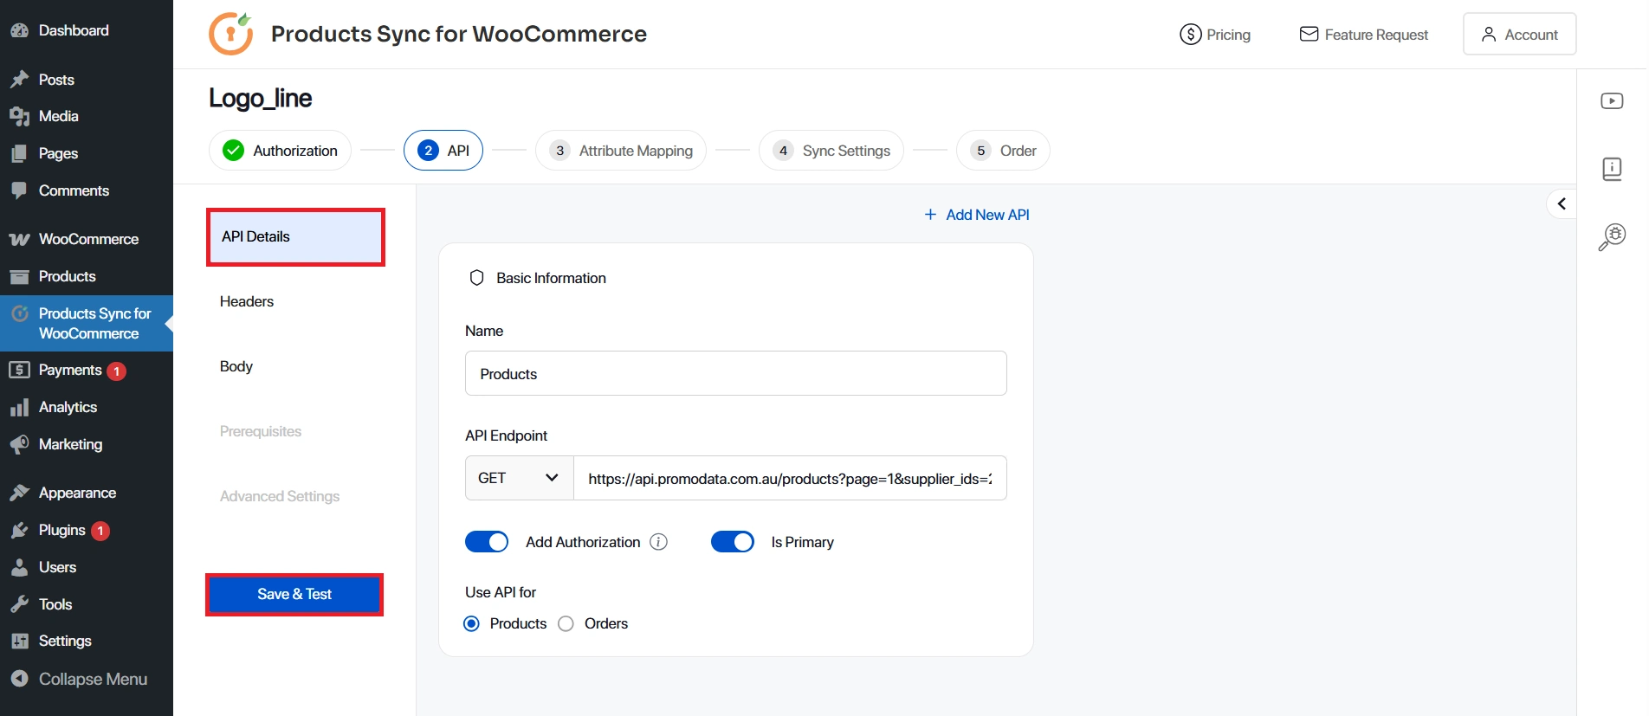Click the Analytics bar chart icon
The height and width of the screenshot is (716, 1649).
pyautogui.click(x=19, y=407)
